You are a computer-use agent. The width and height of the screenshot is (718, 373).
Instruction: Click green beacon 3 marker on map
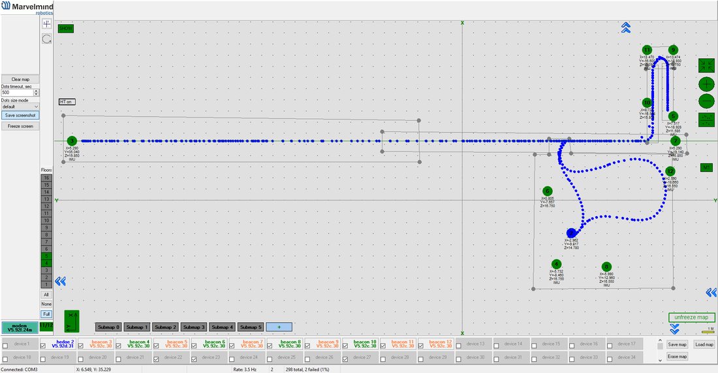72,141
